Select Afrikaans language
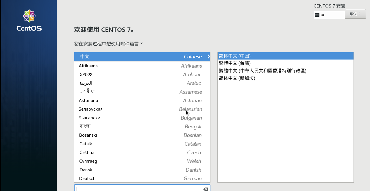This screenshot has width=370, height=191. [142, 66]
